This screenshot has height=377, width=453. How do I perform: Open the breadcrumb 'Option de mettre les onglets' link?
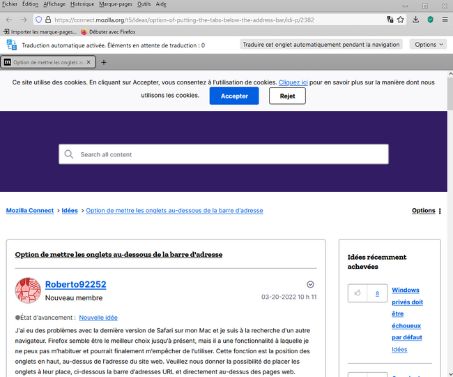coord(174,210)
